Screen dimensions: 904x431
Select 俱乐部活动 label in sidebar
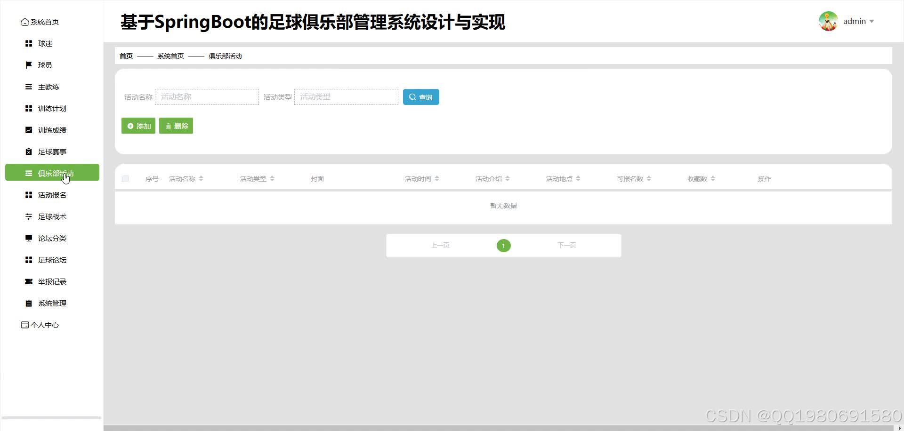(x=56, y=173)
